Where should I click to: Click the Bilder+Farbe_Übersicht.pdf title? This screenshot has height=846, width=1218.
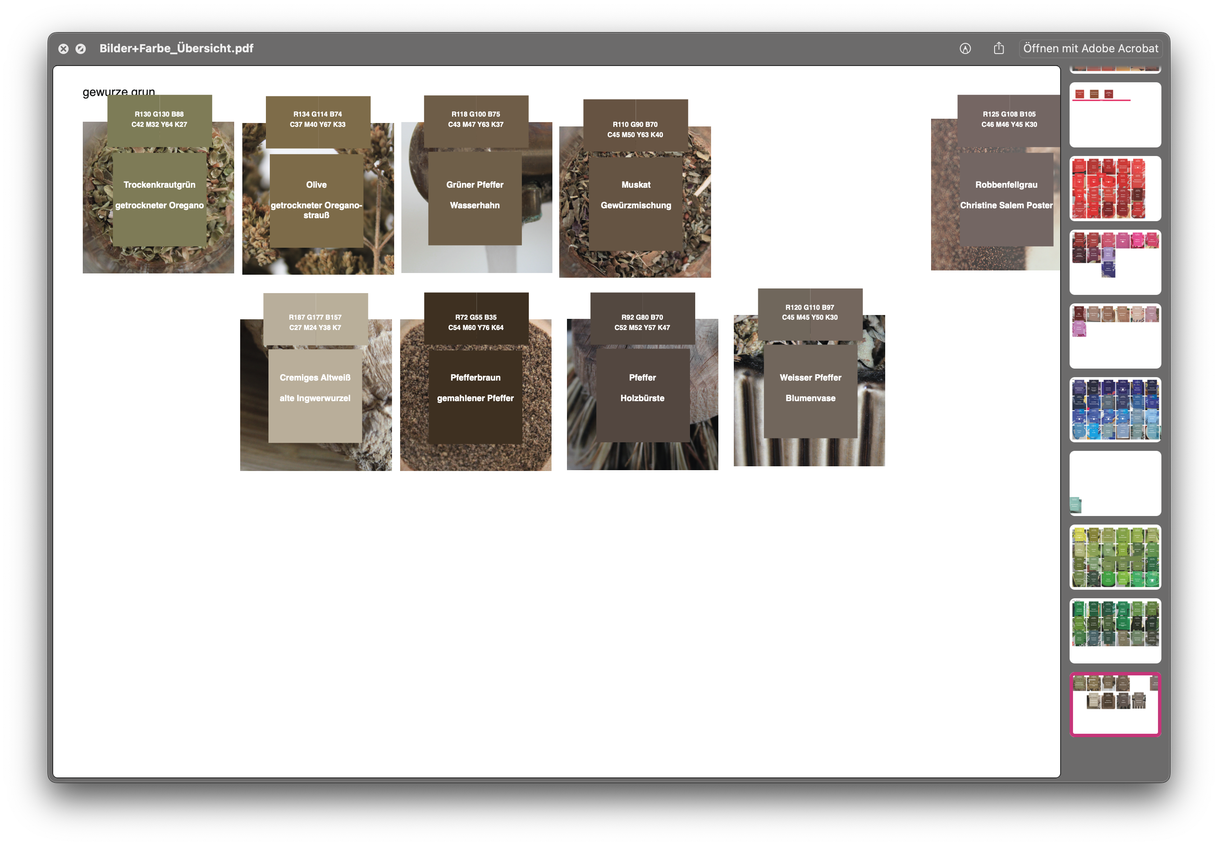(176, 49)
